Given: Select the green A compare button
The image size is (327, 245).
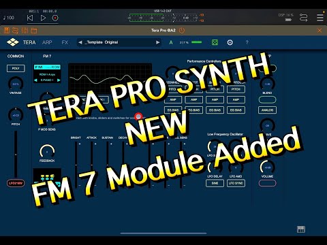Looking at the screenshot, I should 171,42.
